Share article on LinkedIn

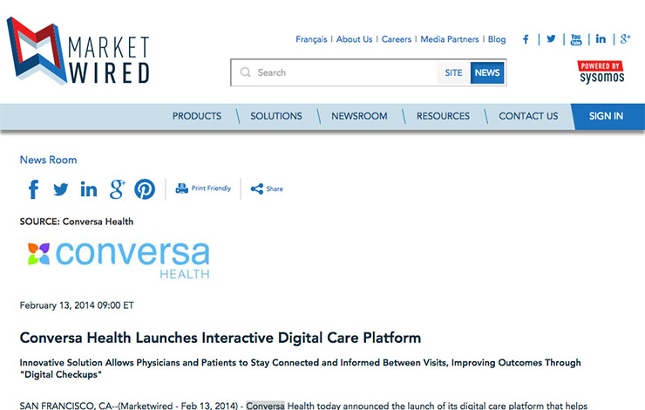(89, 189)
